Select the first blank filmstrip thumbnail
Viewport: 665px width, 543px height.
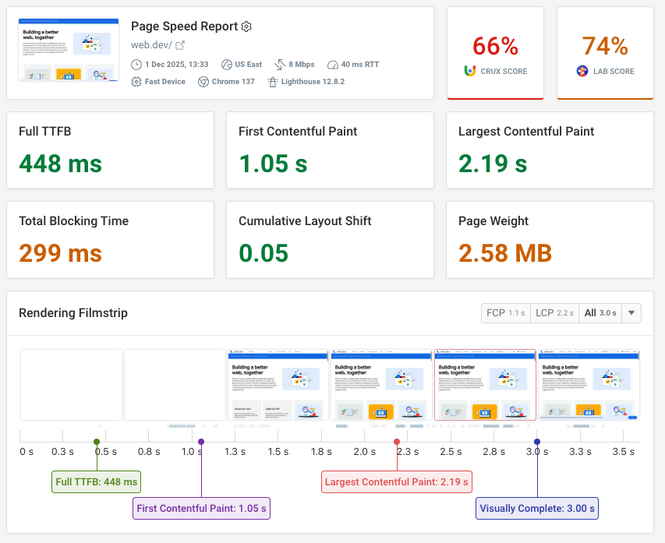click(70, 385)
